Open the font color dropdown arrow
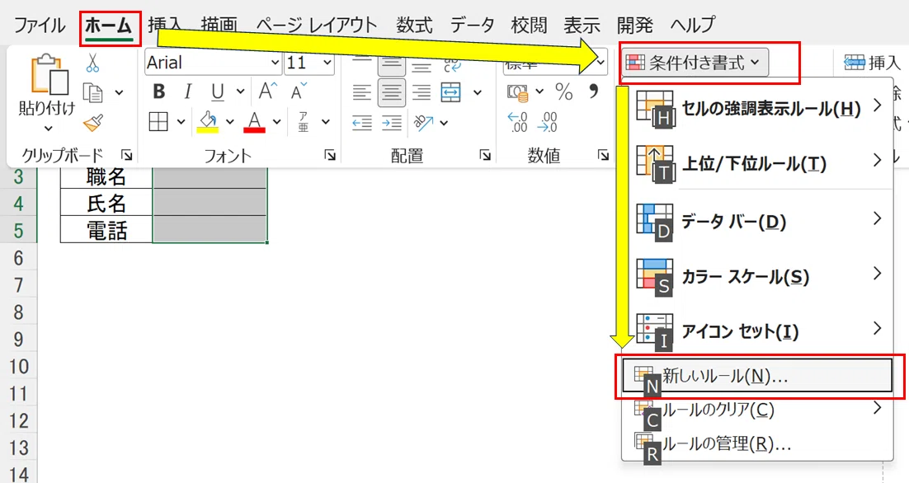 276,122
